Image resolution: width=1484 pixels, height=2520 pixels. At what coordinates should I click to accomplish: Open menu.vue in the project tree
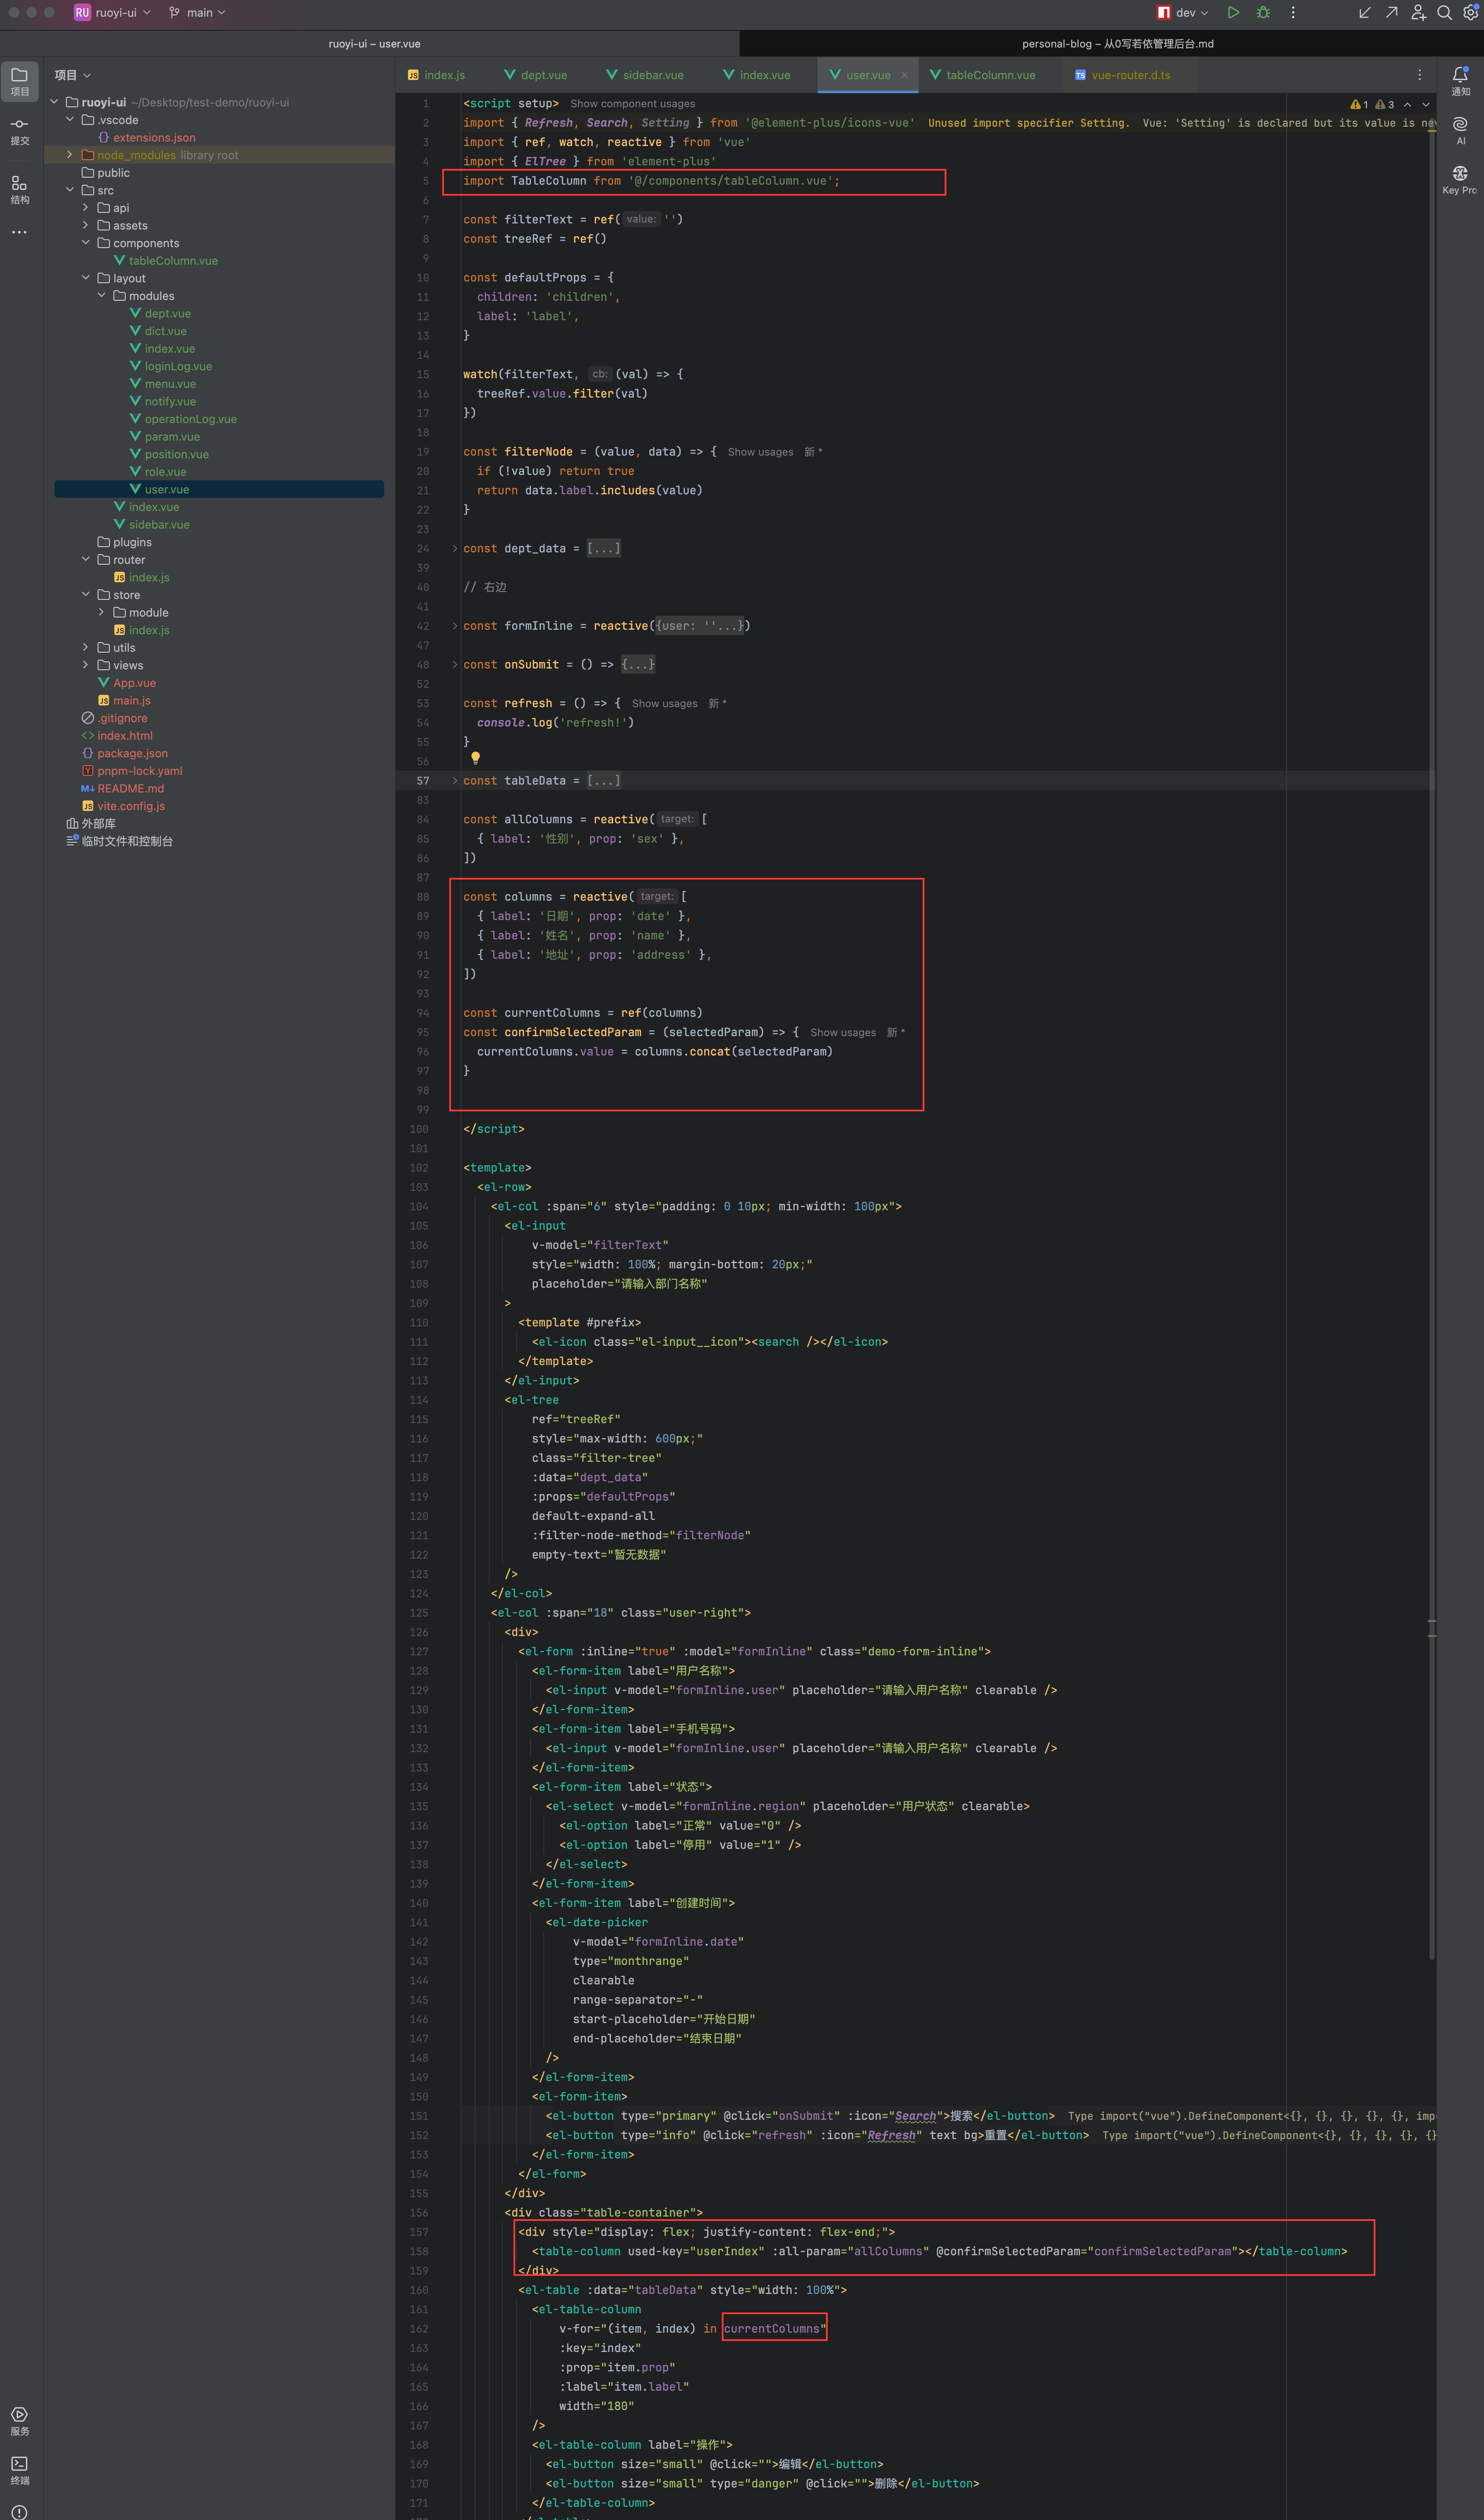170,384
